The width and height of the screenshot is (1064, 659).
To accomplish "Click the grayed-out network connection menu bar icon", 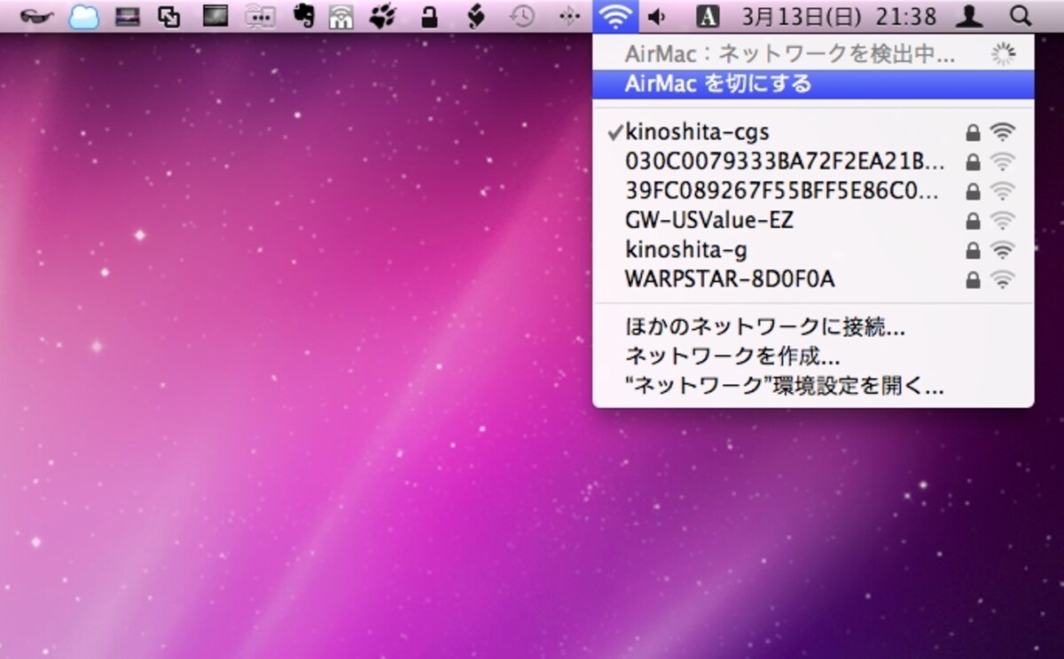I will pos(259,16).
